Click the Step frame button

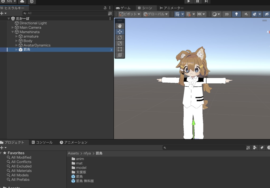(x=206, y=2)
